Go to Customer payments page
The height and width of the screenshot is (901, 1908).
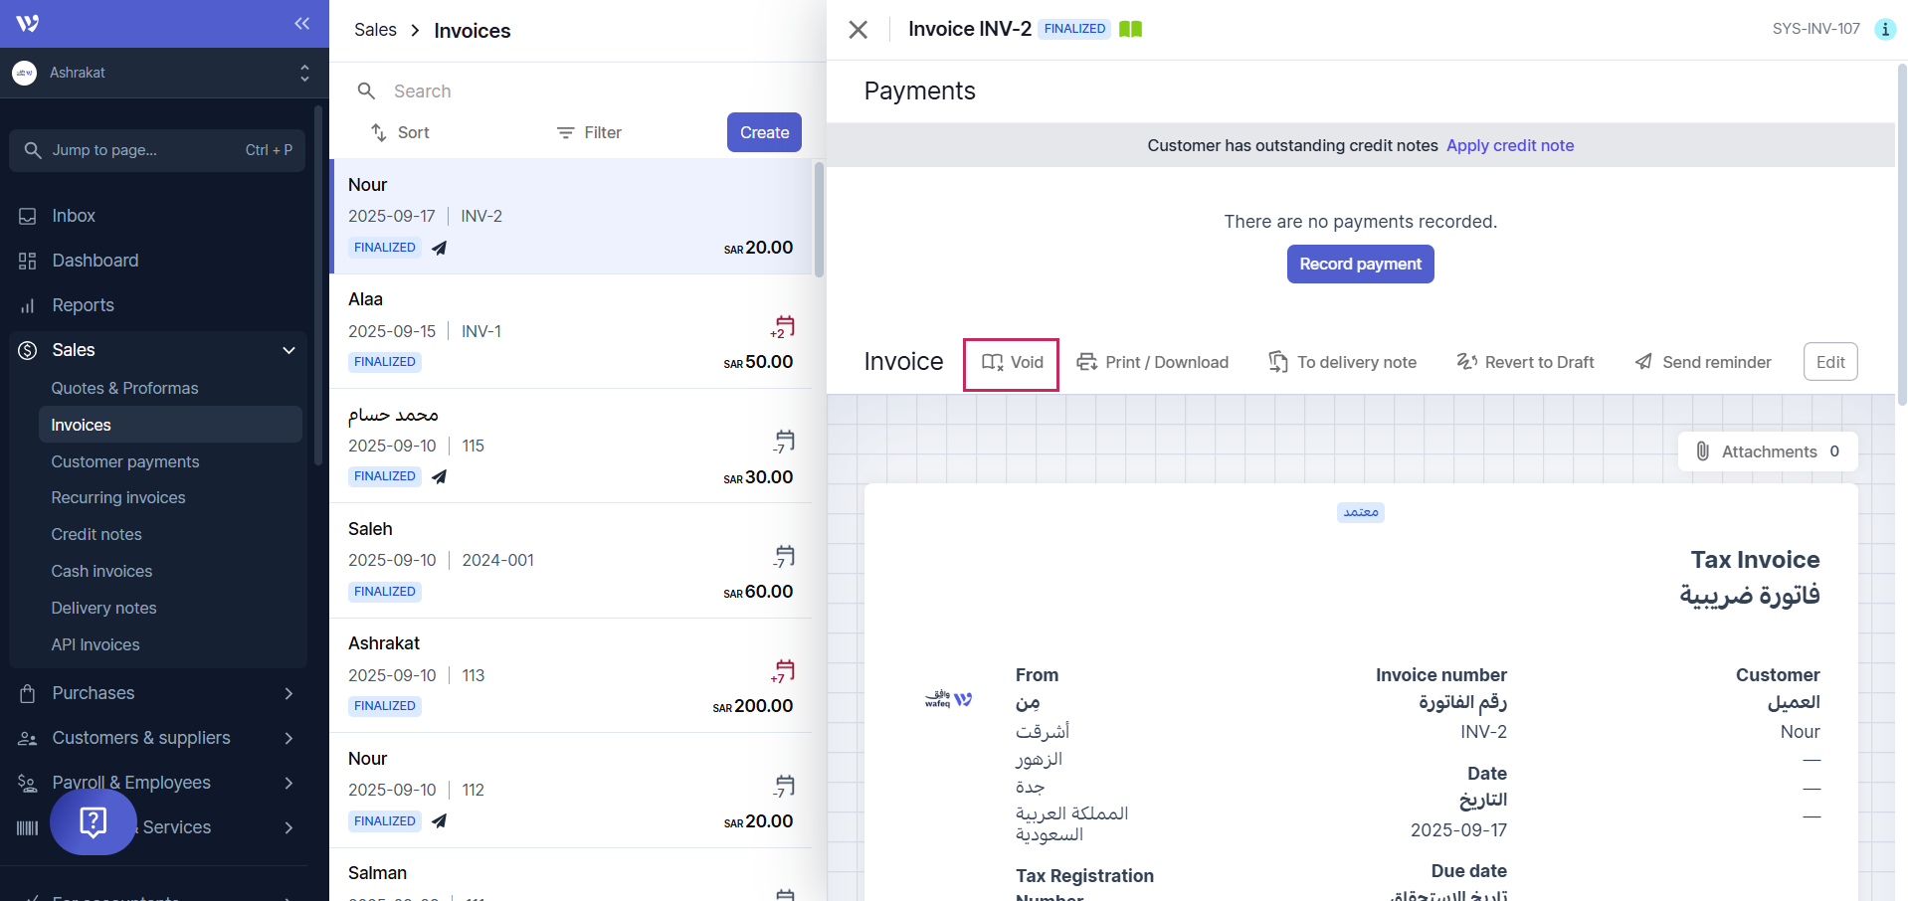click(x=125, y=461)
